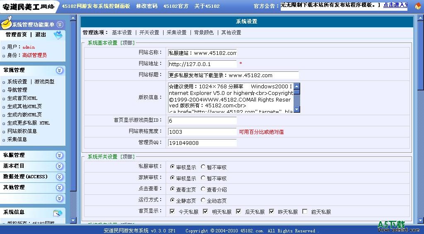This screenshot has height=234, width=424.
Task: Click the yellow logo icon beside 系统管理功能菜单
Action: 6,24
